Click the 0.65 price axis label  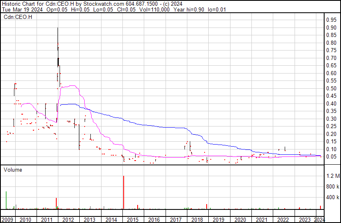click(x=332, y=66)
